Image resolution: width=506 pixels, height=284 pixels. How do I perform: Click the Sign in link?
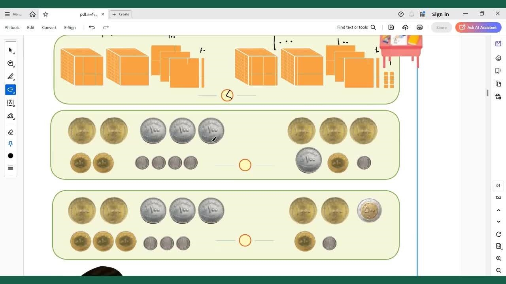440,14
